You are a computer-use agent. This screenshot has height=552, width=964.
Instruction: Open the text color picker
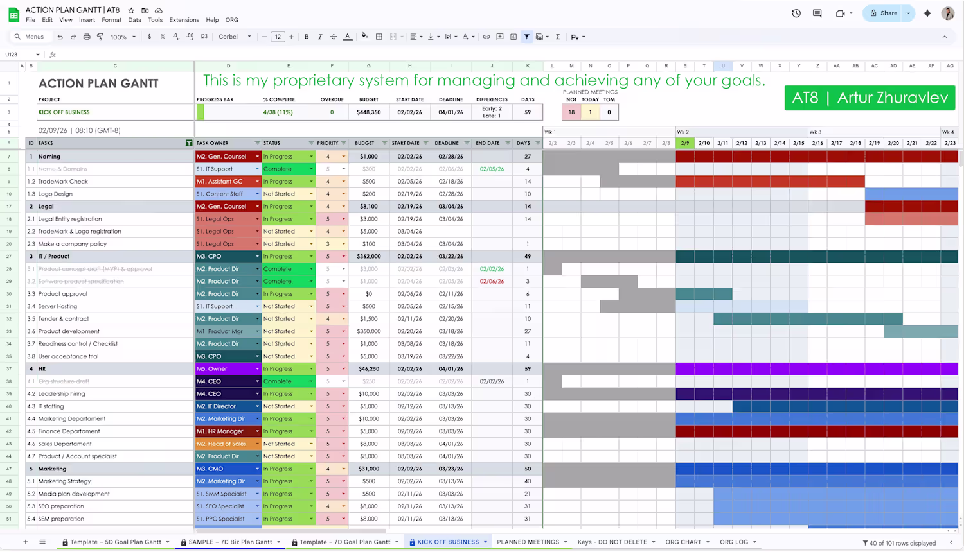[x=348, y=37]
